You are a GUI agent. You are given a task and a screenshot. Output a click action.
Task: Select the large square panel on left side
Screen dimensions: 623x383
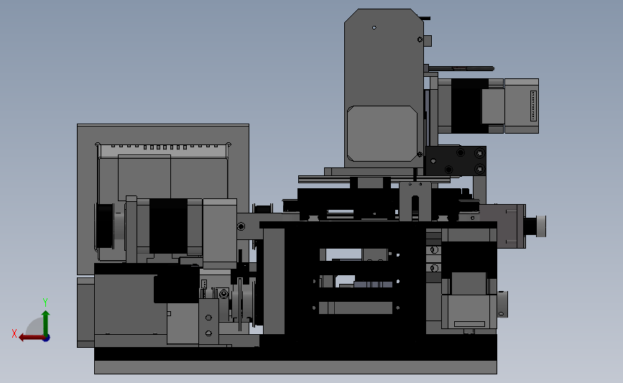[163, 198]
